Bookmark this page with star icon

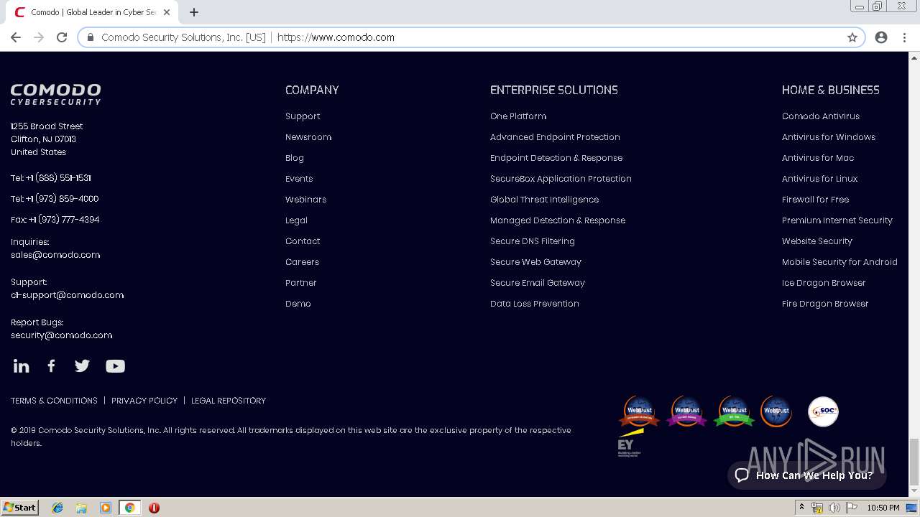[x=852, y=37]
